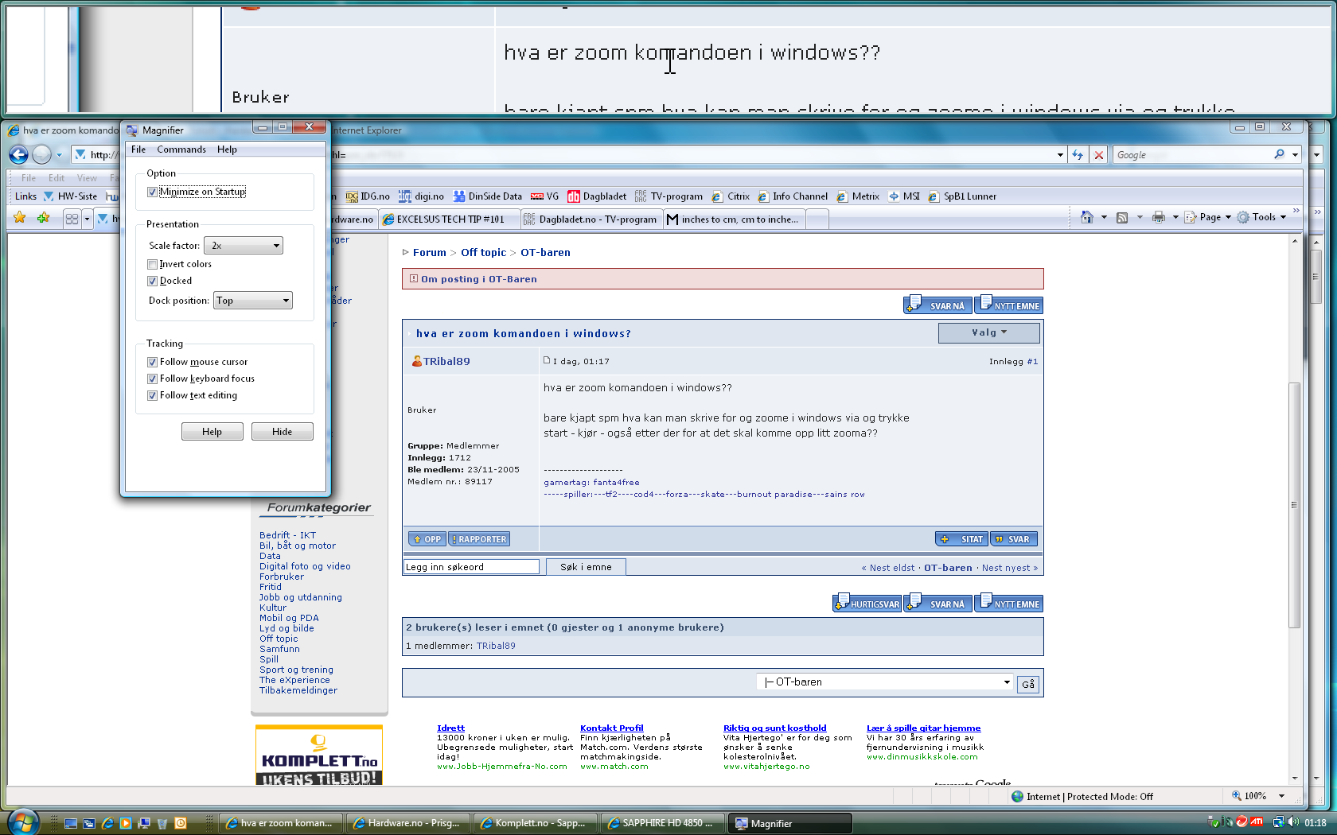Open the Off topic breadcrumb link
1337x835 pixels.
[483, 253]
